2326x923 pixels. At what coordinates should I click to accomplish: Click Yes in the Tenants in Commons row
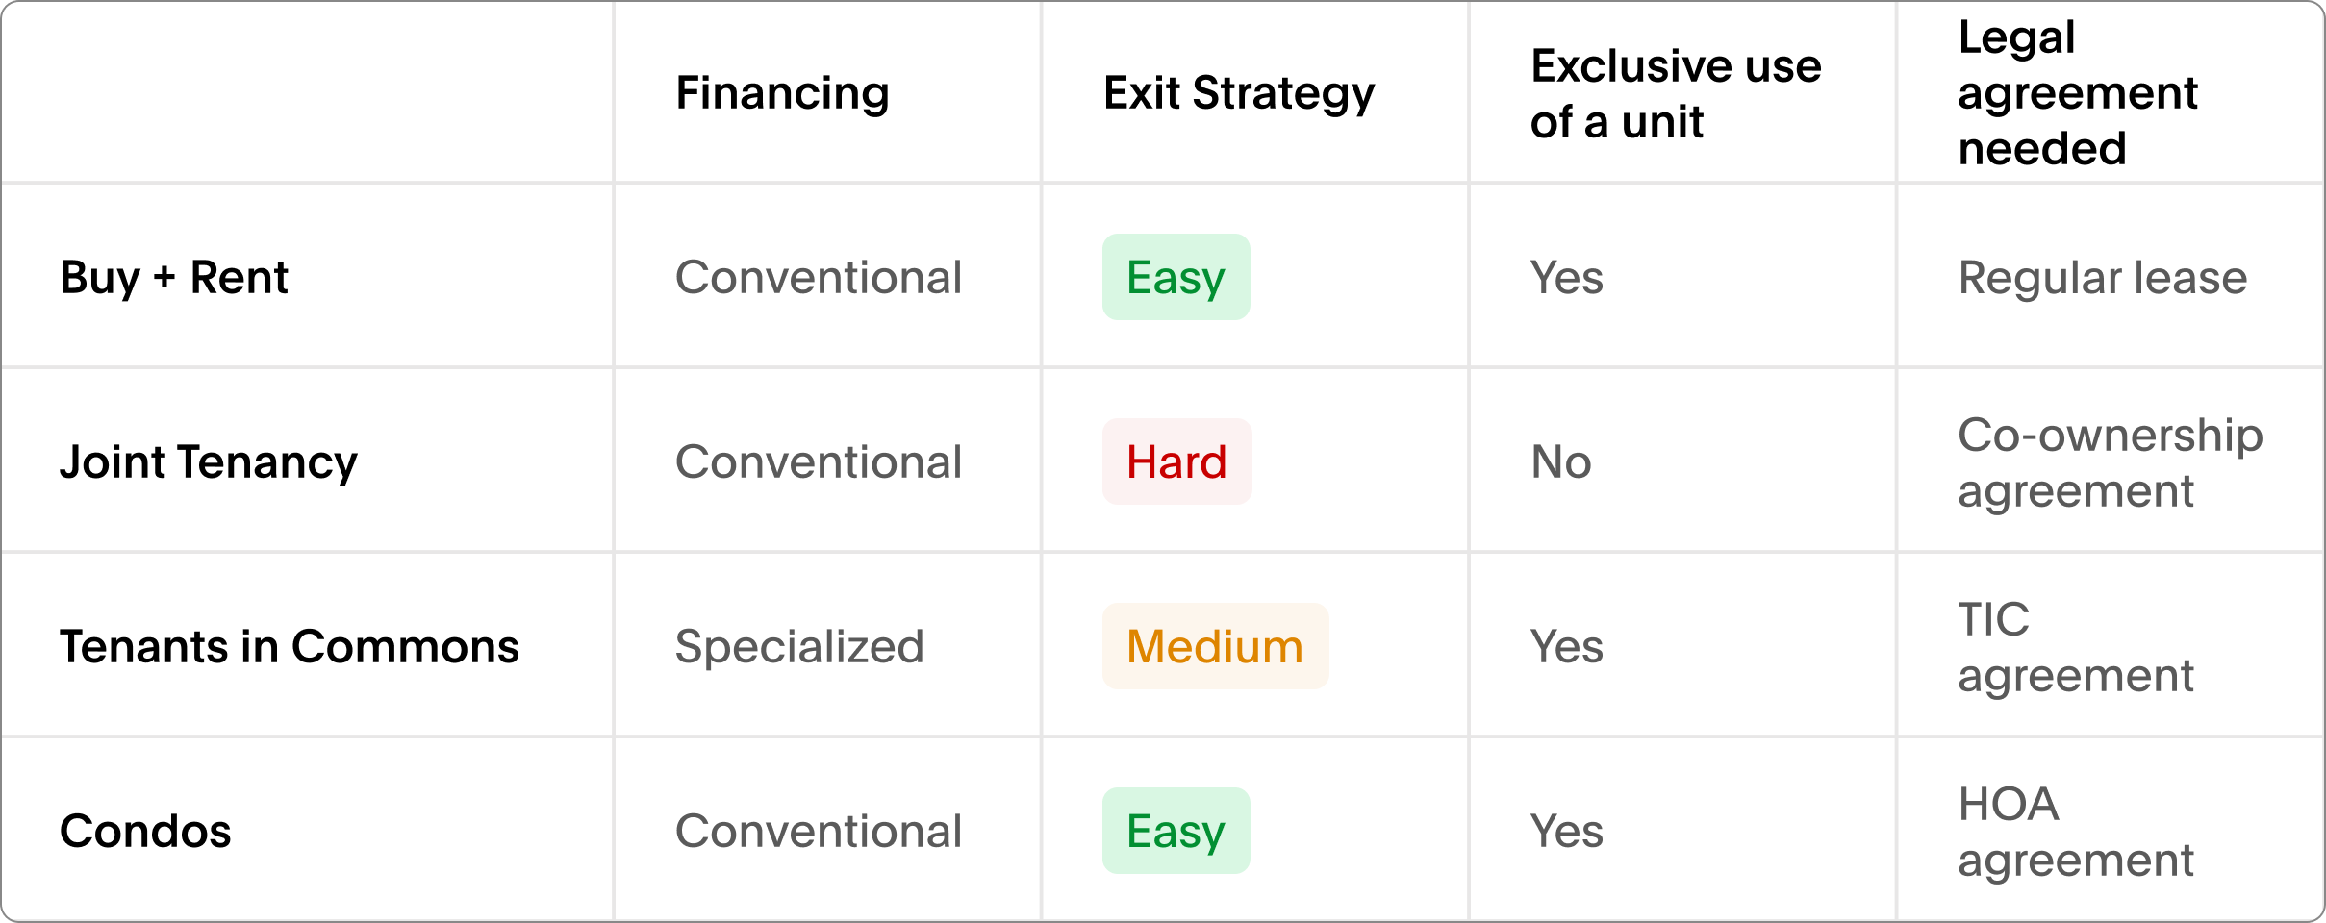click(1567, 647)
